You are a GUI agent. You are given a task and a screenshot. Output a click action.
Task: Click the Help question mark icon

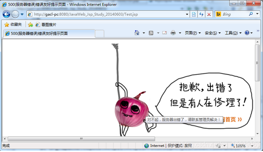[x=247, y=33]
